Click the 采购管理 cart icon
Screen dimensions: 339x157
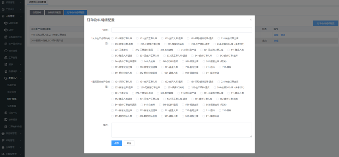(3, 140)
